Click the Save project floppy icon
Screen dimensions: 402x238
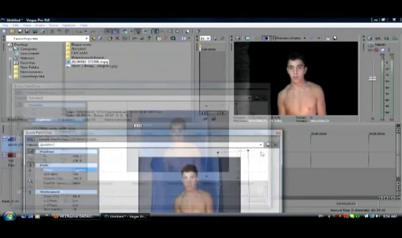(20, 31)
